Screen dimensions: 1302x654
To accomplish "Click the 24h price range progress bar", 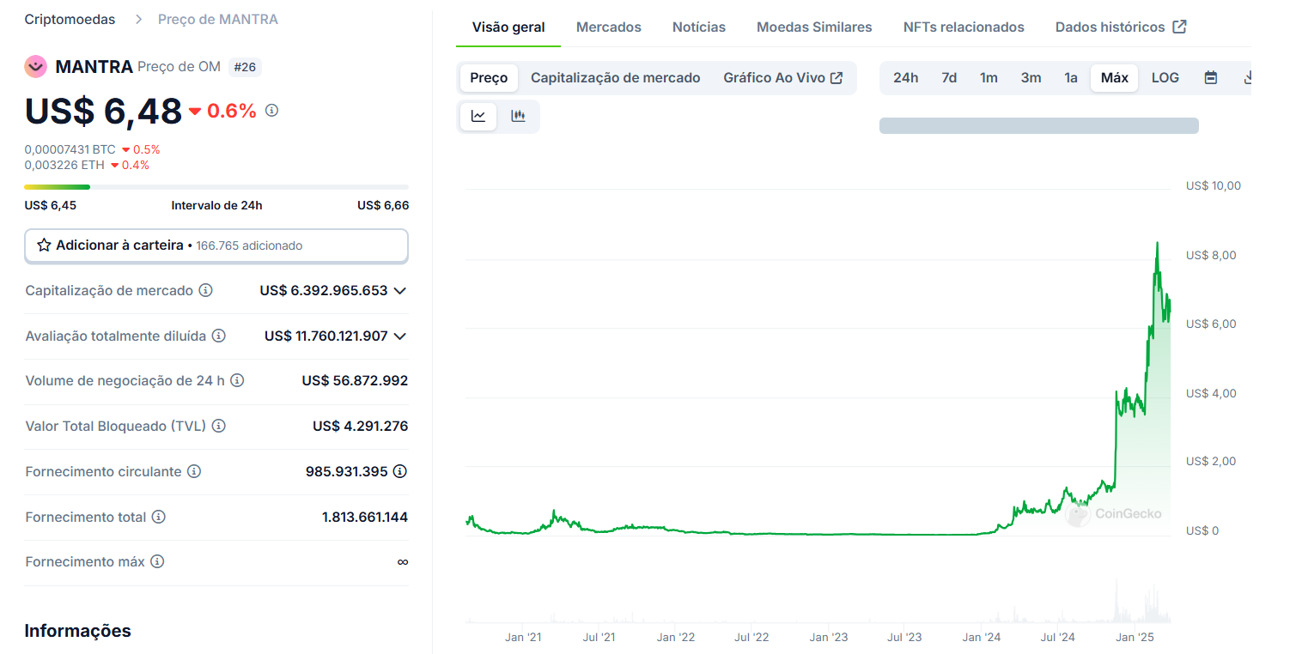I will (216, 186).
